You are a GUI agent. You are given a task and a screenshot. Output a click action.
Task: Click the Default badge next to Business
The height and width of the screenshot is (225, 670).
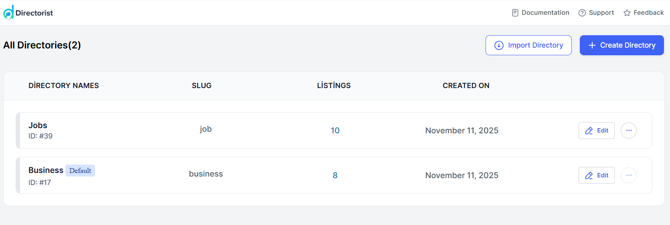[80, 171]
